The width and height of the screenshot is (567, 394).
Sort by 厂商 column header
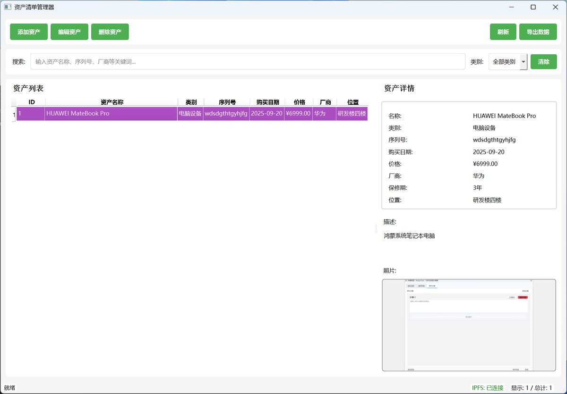325,102
